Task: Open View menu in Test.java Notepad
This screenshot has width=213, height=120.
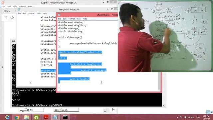Action: point(39,13)
